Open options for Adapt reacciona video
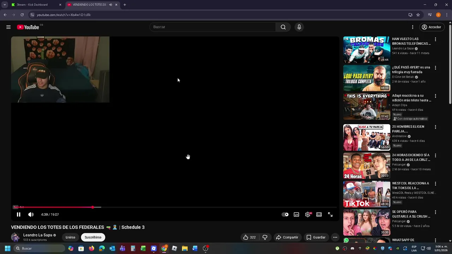This screenshot has width=452, height=254. pyautogui.click(x=435, y=96)
